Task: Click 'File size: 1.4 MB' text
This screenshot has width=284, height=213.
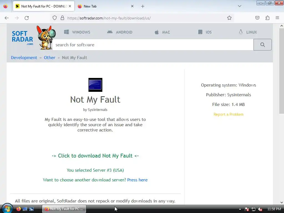Action: 229,105
